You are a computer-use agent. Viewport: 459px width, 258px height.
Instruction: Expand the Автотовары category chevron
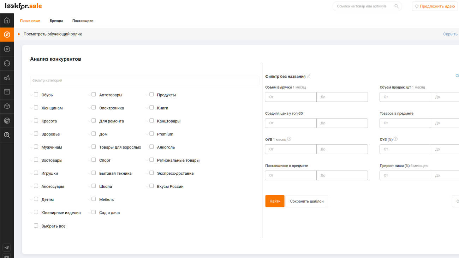pyautogui.click(x=89, y=95)
